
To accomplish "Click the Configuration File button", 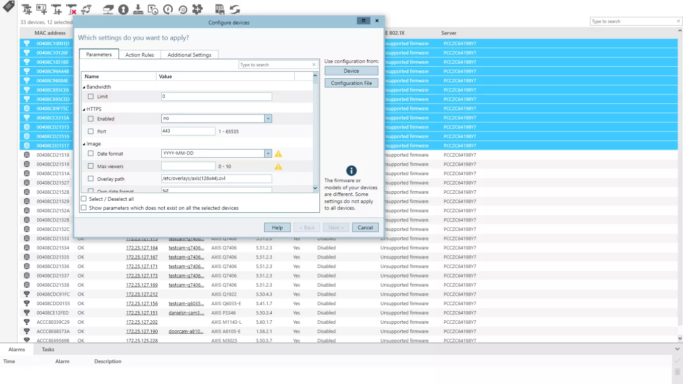I will tap(351, 82).
